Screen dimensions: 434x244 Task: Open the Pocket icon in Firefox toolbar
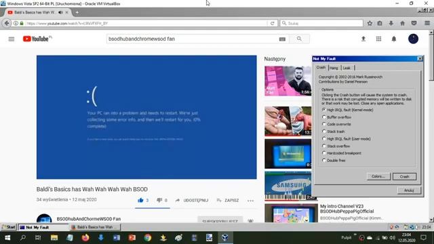(x=414, y=23)
